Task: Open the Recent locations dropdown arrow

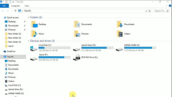Action: tap(12, 11)
